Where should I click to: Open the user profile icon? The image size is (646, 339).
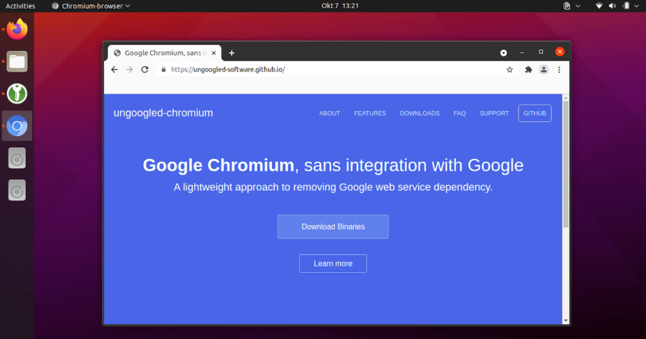[544, 69]
